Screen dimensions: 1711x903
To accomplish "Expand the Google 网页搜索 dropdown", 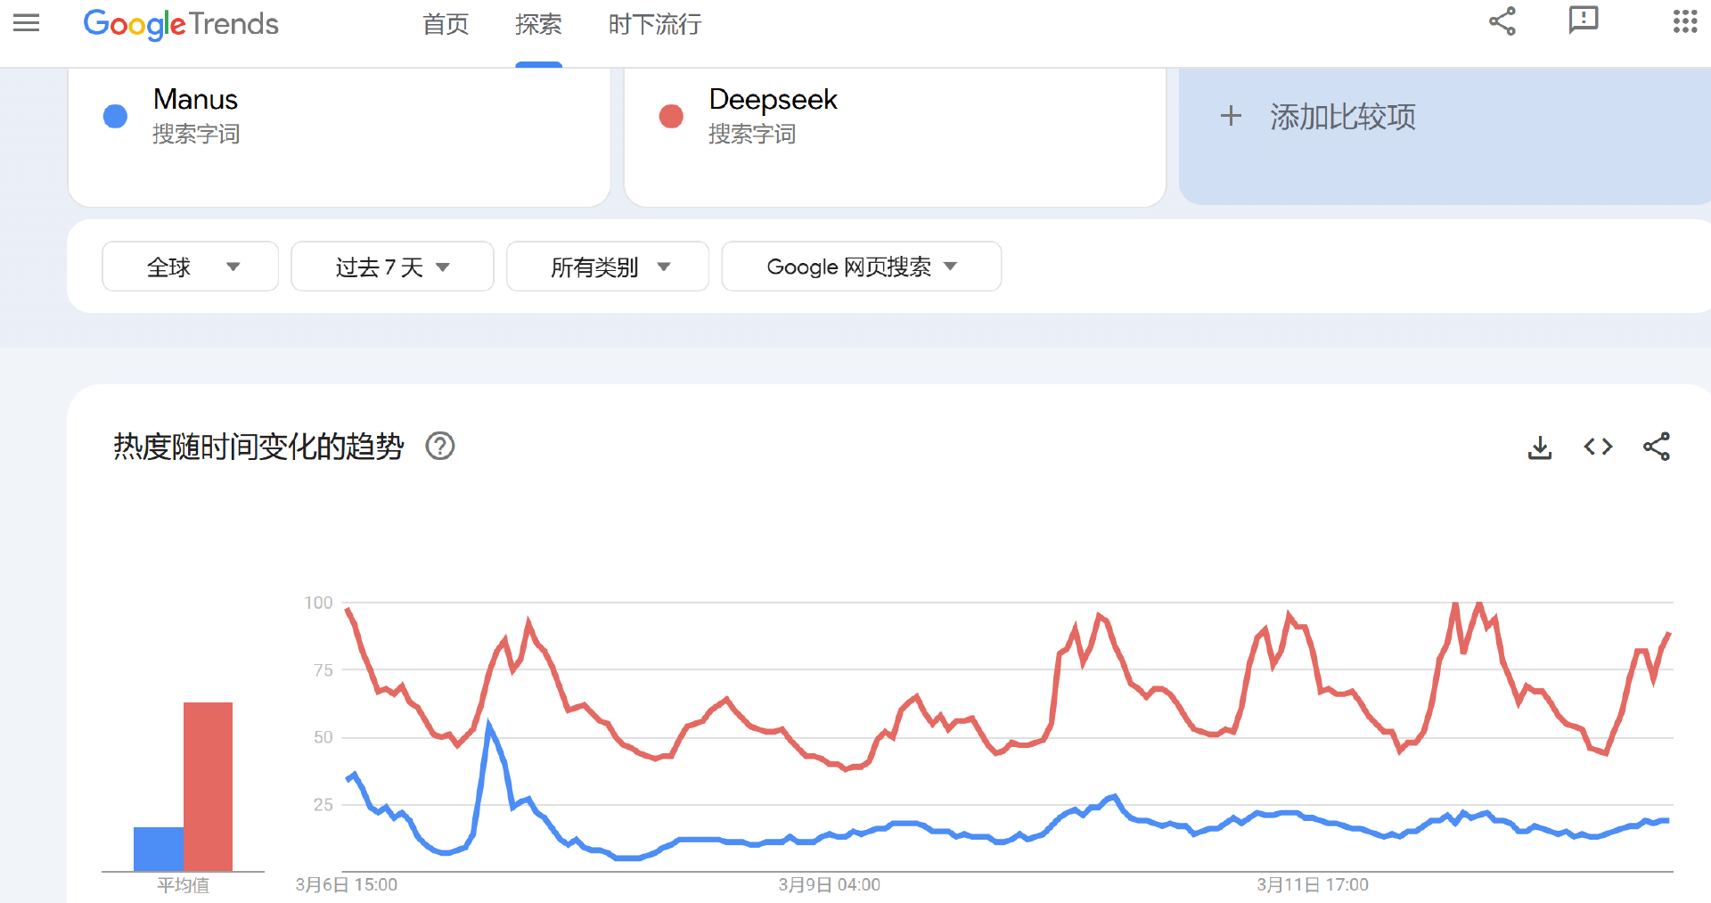I will [x=862, y=267].
